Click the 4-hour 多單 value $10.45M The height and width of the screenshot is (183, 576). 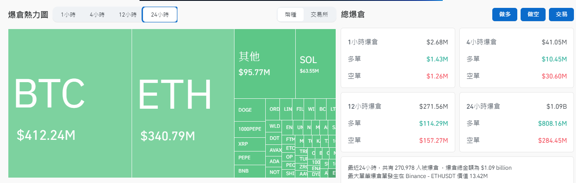point(554,59)
